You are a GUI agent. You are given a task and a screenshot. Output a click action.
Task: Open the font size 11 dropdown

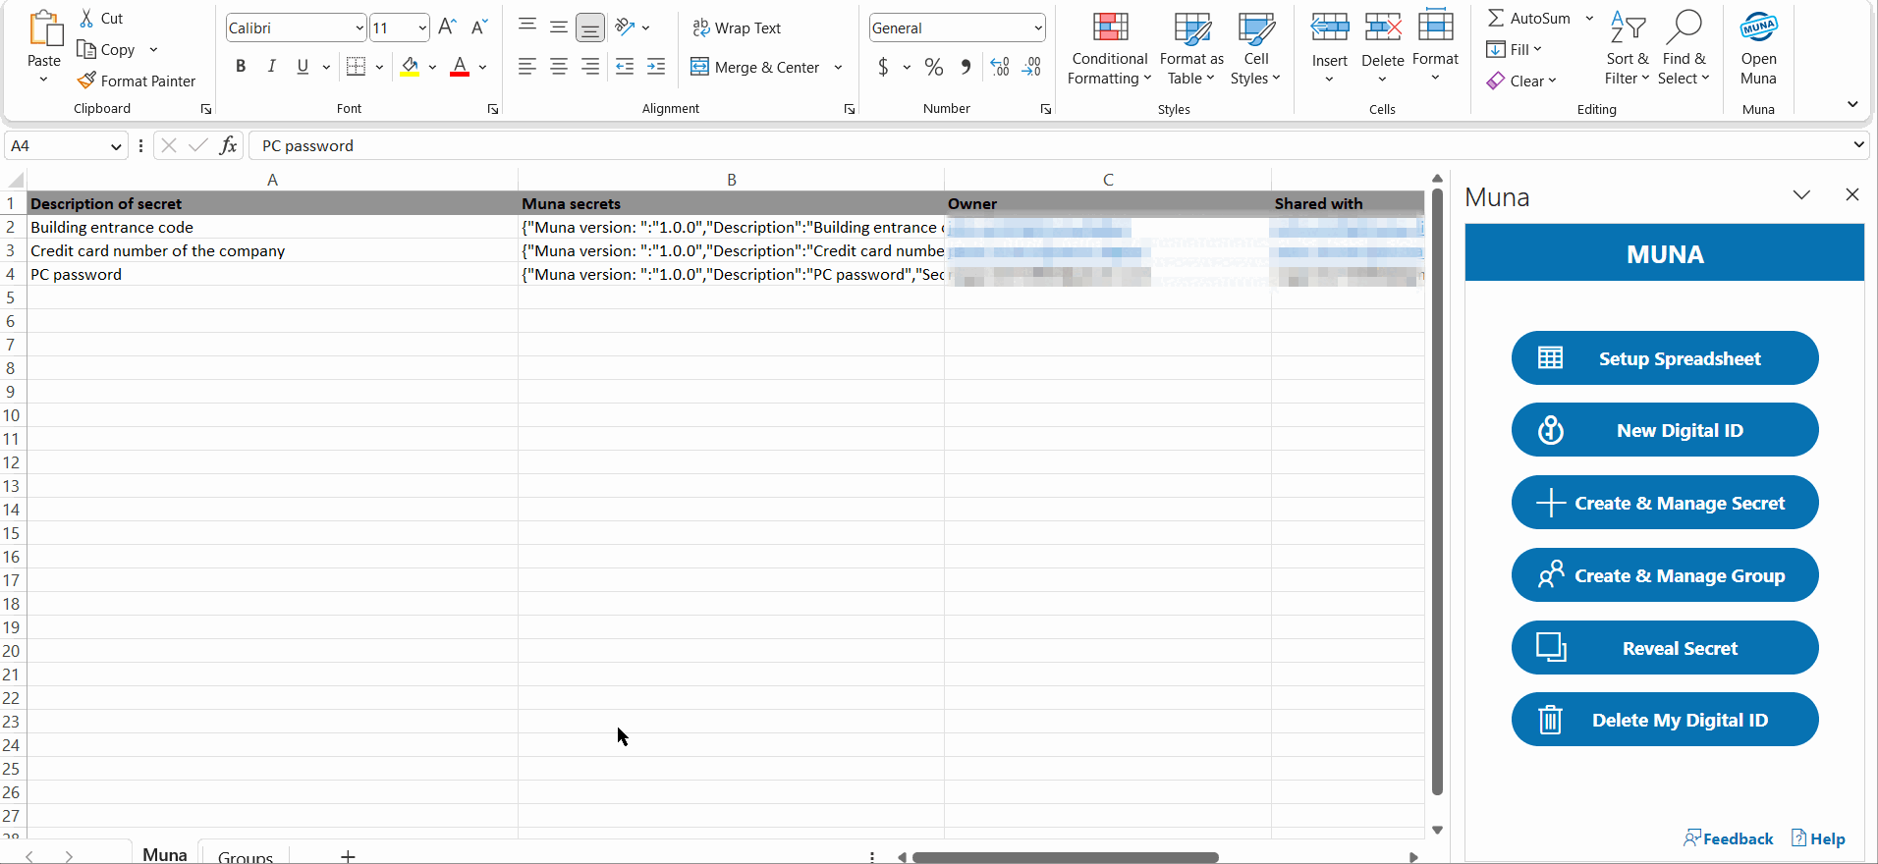point(422,28)
